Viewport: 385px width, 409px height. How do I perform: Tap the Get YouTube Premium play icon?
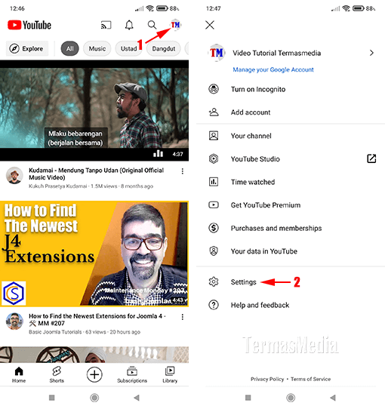[214, 204]
